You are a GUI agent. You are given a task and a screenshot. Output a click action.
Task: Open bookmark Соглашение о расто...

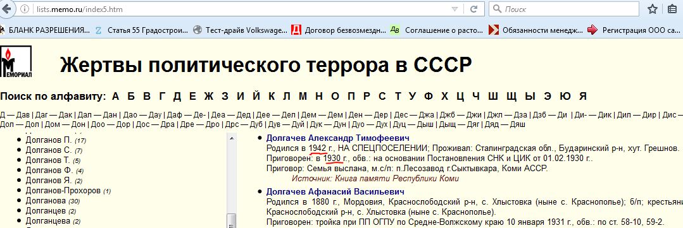click(437, 30)
